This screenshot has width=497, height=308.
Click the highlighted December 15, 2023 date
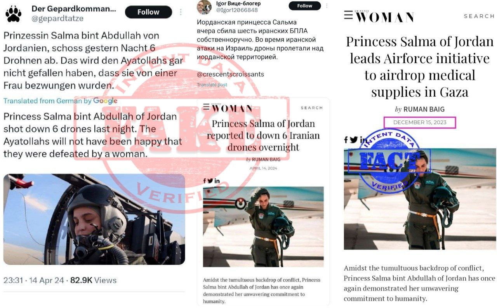click(420, 122)
